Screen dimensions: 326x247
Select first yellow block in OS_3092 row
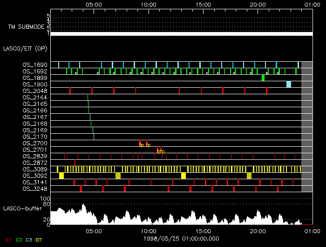(61, 175)
